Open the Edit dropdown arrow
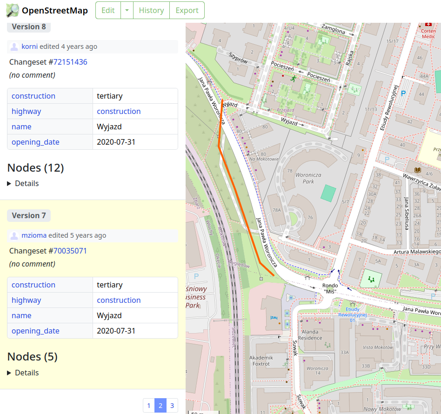The width and height of the screenshot is (441, 414). click(x=127, y=10)
